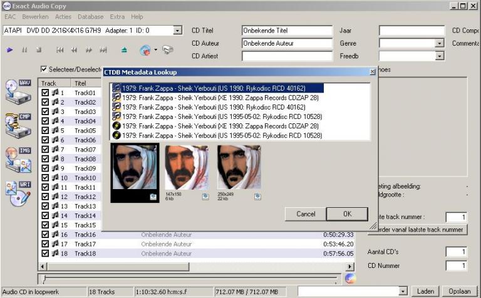
Task: Skip to next track using the toolbar
Action: [x=103, y=50]
